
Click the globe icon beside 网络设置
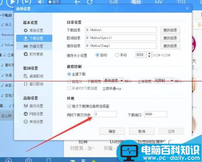coord(25,114)
